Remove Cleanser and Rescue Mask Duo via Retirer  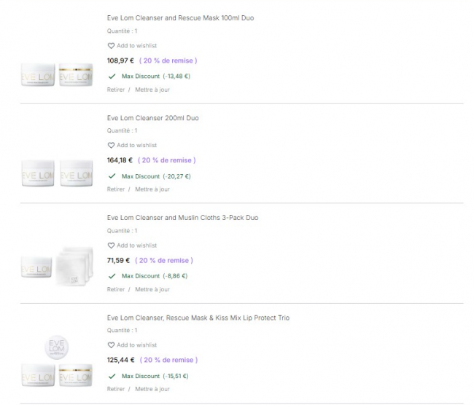click(x=116, y=90)
